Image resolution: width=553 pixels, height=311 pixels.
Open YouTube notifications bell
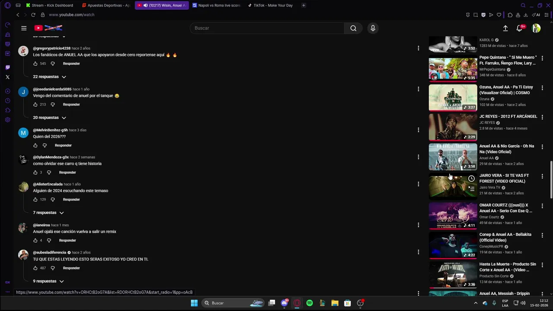click(520, 28)
